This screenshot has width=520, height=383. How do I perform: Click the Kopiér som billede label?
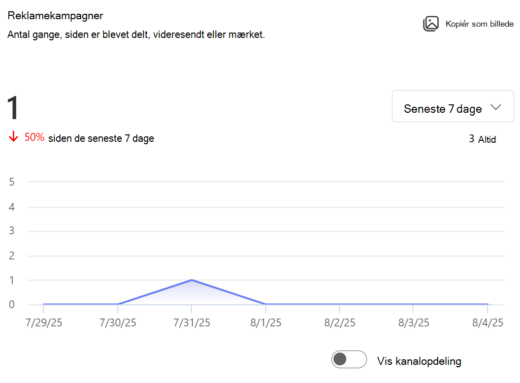(x=479, y=24)
